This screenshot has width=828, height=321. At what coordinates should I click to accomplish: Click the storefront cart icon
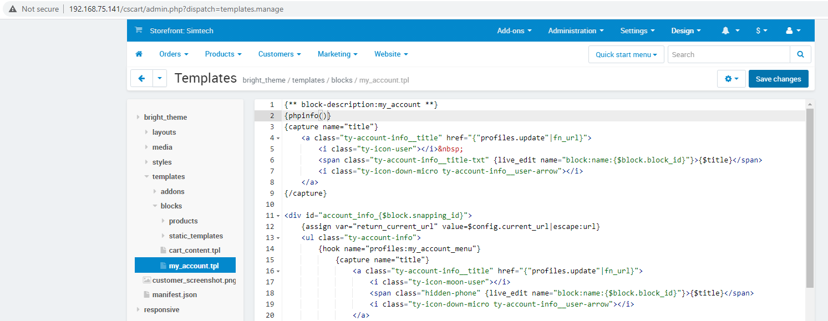point(139,30)
